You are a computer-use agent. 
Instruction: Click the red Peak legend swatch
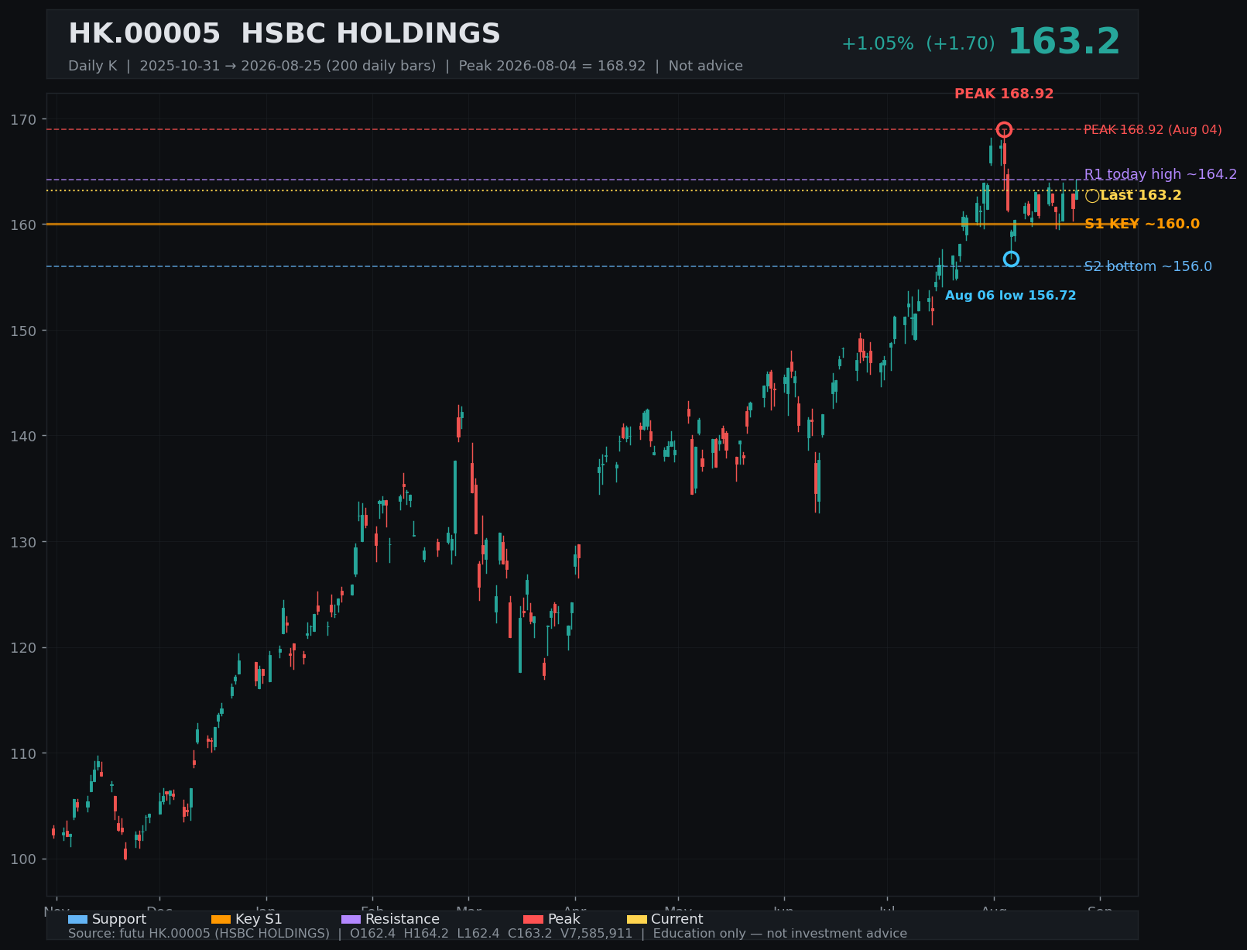click(533, 919)
